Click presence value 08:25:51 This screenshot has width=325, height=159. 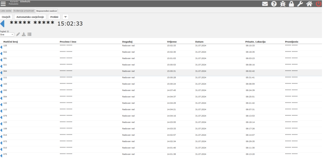(x=250, y=97)
